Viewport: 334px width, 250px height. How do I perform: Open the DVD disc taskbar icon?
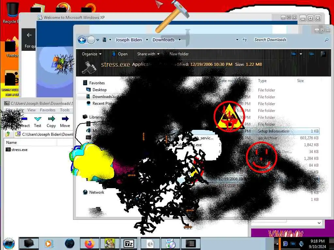[x=171, y=243]
